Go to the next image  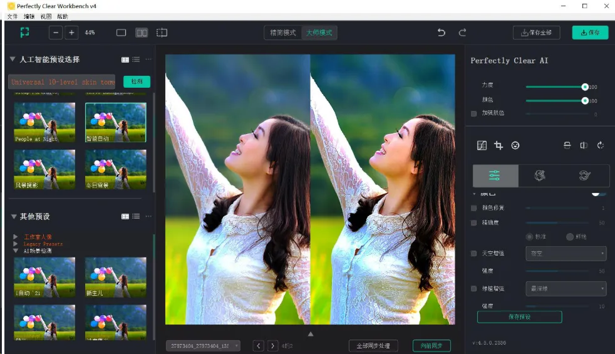272,346
